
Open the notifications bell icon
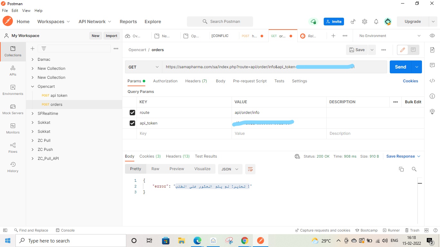click(x=376, y=22)
